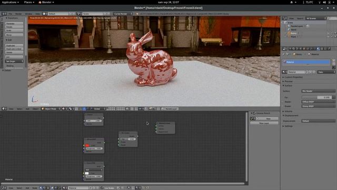Click the node editor horizontal scrollbar
The height and width of the screenshot is (190, 337).
[x=123, y=184]
